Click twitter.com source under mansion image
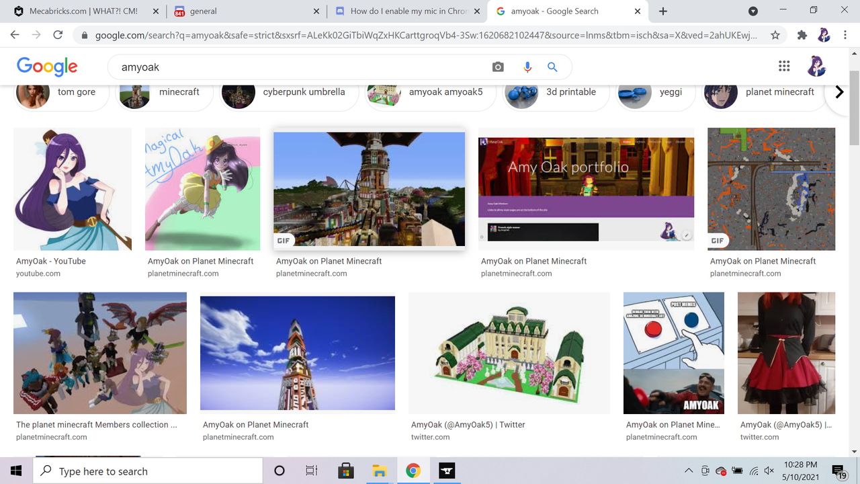This screenshot has height=484, width=860. [431, 437]
